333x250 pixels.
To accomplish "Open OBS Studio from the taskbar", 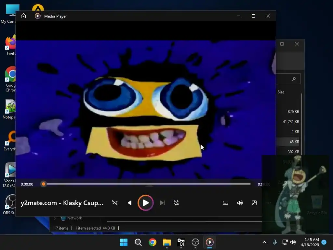I will point(195,242).
